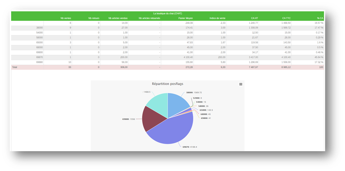This screenshot has height=171, width=345.
Task: Click the 65000: 143.5 chart label
Action: pyautogui.click(x=206, y=110)
